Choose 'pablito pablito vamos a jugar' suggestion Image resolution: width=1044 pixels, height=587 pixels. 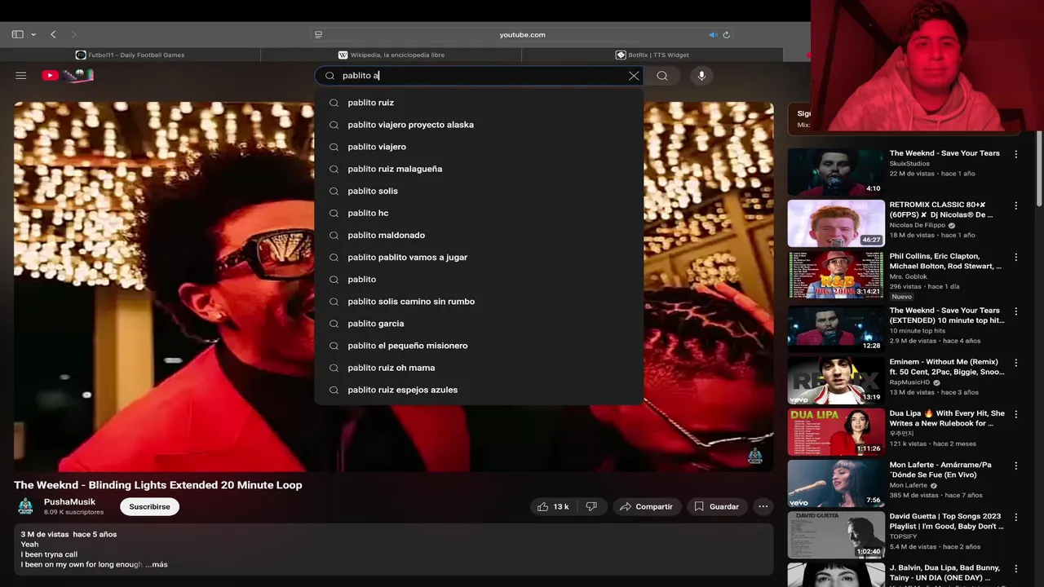pos(479,257)
